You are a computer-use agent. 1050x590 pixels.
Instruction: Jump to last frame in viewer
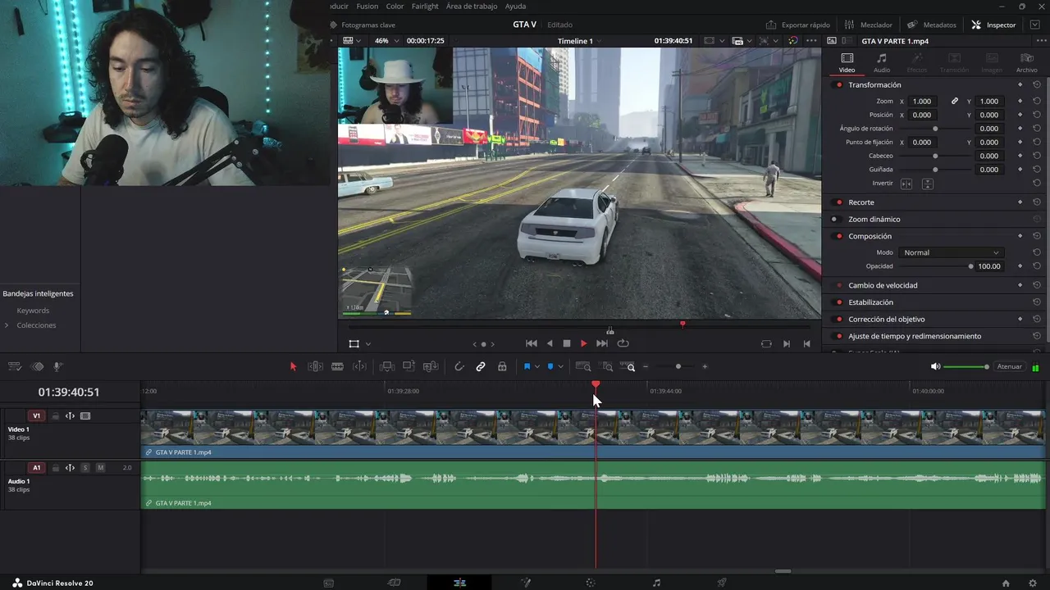click(x=602, y=343)
